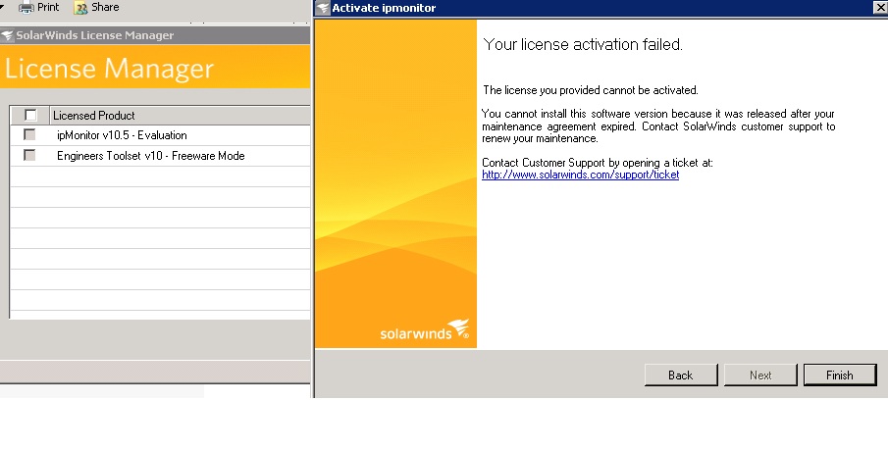The height and width of the screenshot is (451, 888).
Task: Toggle the select-all Licensed Product checkbox
Action: (x=30, y=115)
